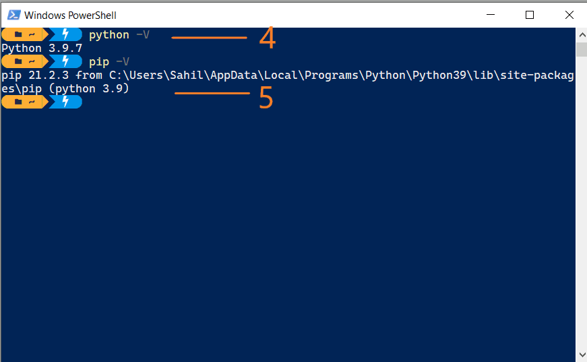Click the lightning bolt icon on the last empty prompt
This screenshot has height=362, width=587.
tap(65, 102)
